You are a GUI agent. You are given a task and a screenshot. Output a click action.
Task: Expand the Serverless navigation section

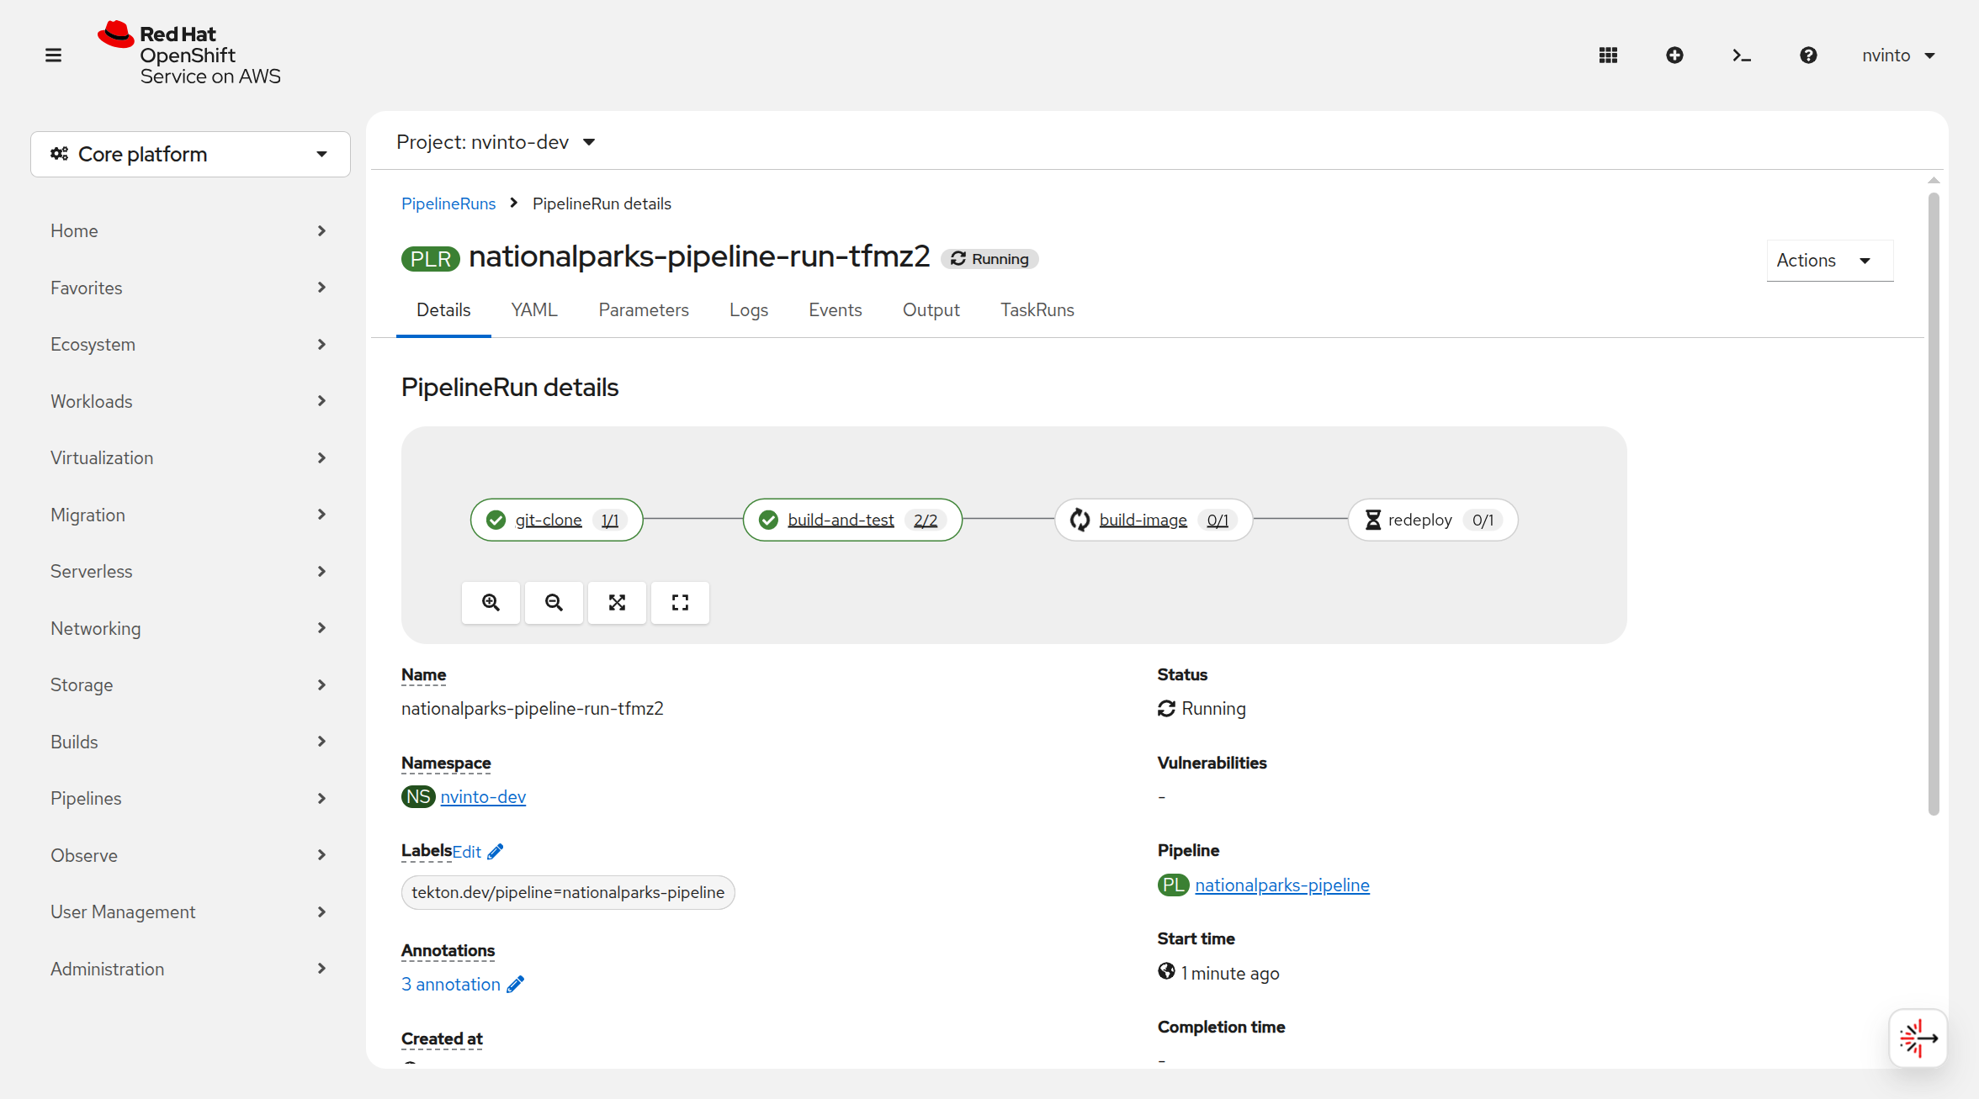[x=188, y=571]
